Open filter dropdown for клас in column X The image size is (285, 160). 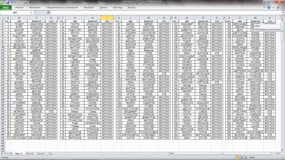(274, 21)
